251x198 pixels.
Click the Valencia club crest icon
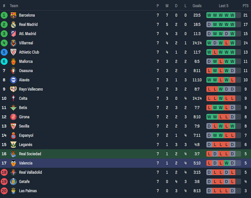point(13,163)
